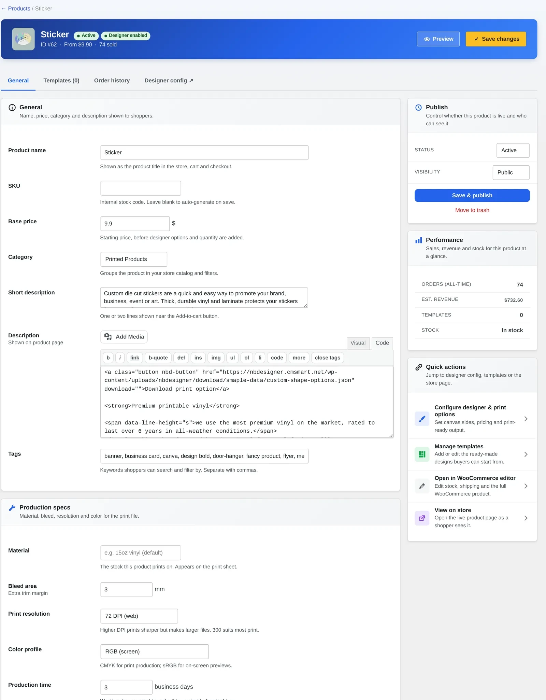Go back to Products breadcrumb link
546x700 pixels.
click(19, 9)
